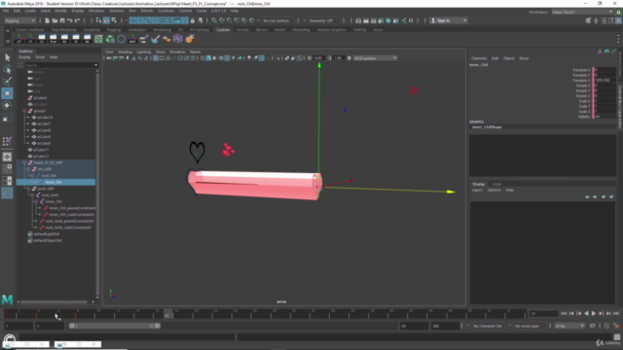Image resolution: width=623 pixels, height=350 pixels.
Task: Click the time slider current frame marker
Action: click(x=167, y=314)
